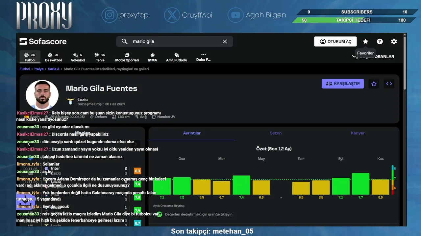Click the previous matches arrow chevron
Image resolution: width=421 pixels, height=236 pixels.
click(x=29, y=144)
